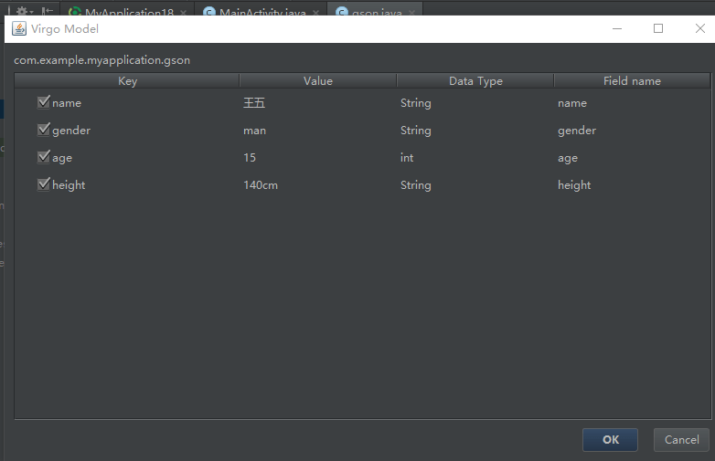Select the String data type in gender row

(x=475, y=131)
